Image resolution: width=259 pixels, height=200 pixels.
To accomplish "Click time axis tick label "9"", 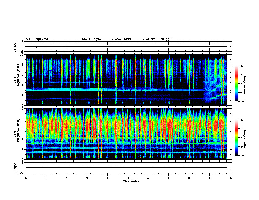I will (x=209, y=178).
